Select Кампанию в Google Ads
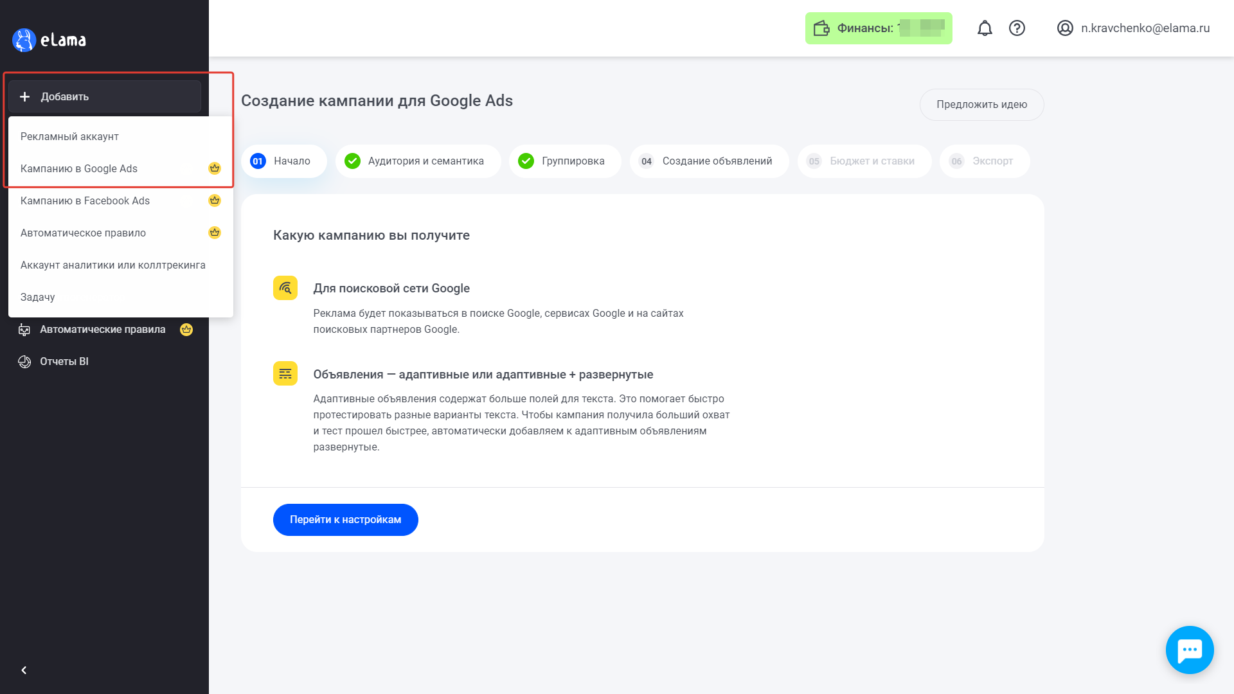 pyautogui.click(x=121, y=168)
